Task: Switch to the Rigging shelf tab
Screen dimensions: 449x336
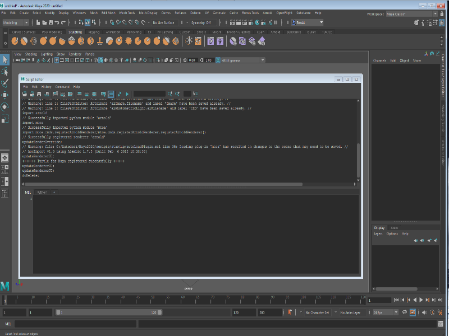Action: pyautogui.click(x=94, y=32)
